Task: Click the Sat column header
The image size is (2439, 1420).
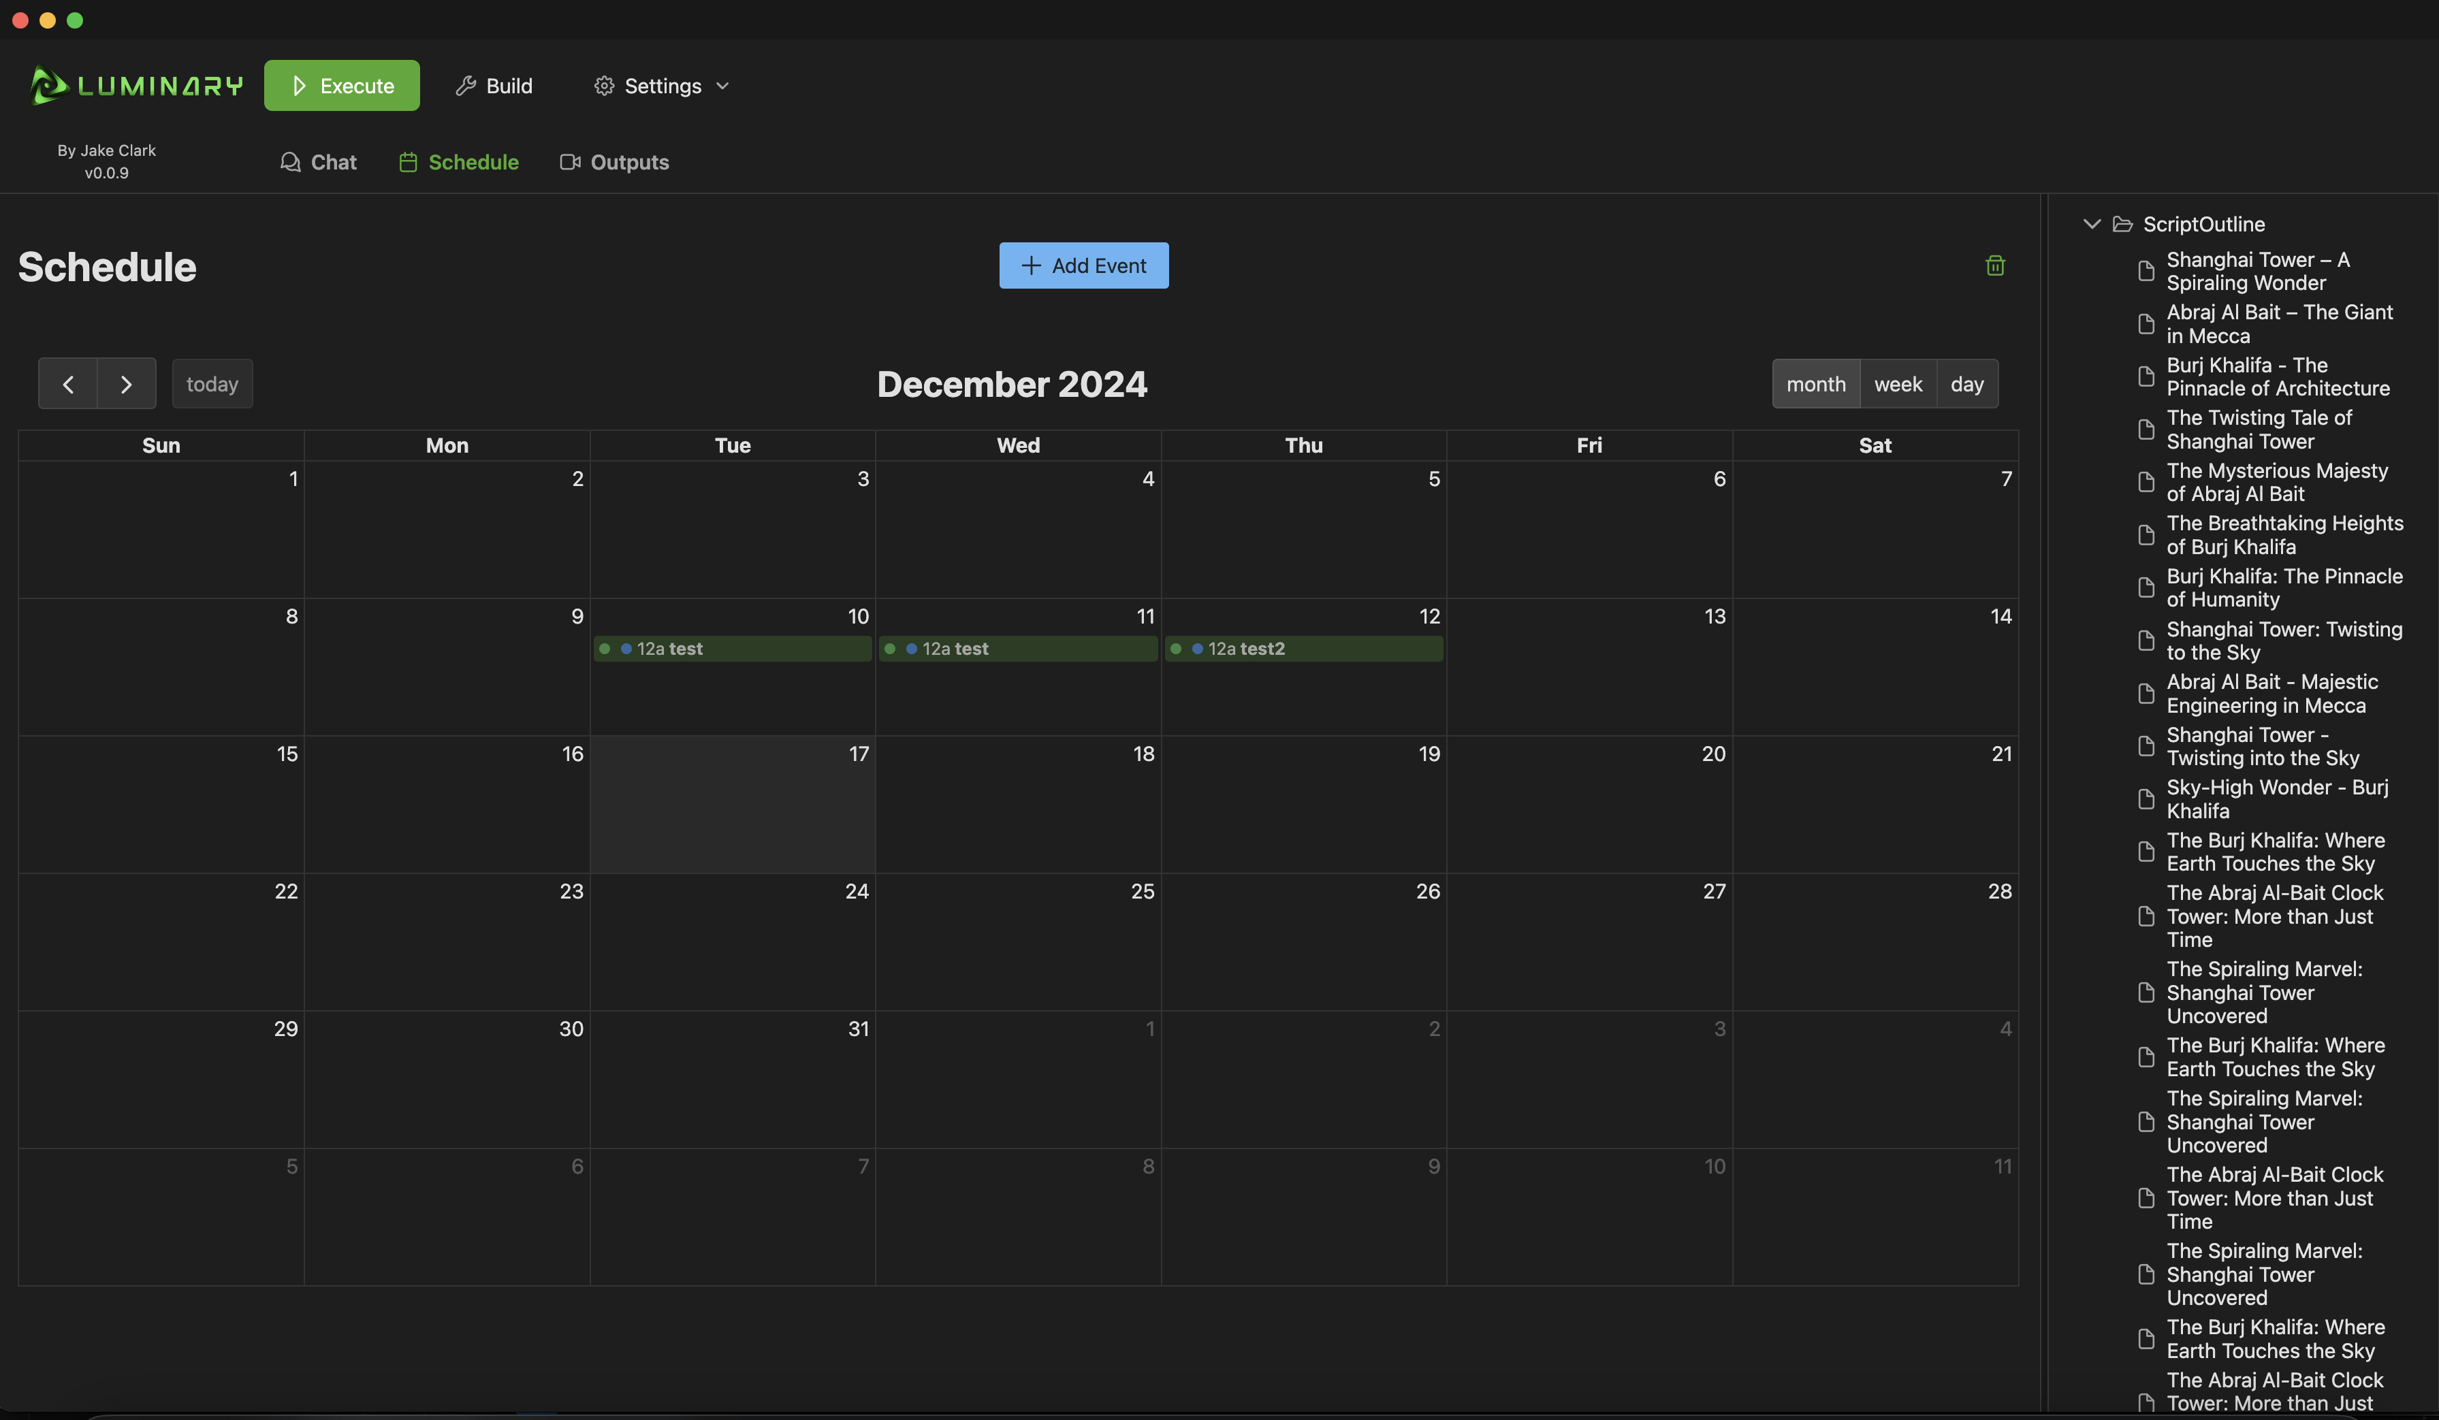Action: point(1875,445)
